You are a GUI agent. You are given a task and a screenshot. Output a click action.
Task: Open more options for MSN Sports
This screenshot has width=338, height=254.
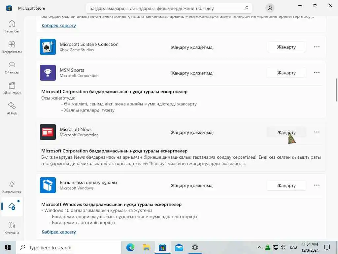click(x=317, y=73)
